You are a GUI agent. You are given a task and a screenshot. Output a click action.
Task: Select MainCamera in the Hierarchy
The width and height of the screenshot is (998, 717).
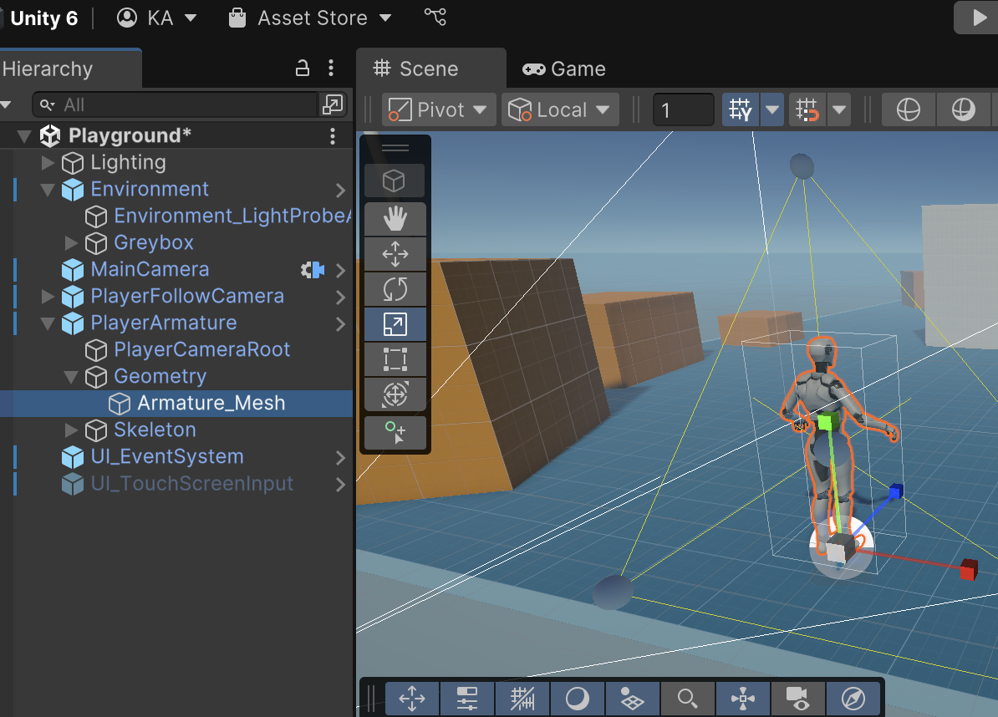150,269
